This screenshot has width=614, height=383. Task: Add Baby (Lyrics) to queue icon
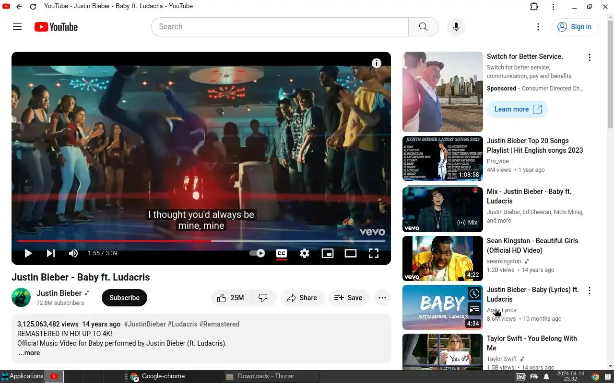pos(474,309)
